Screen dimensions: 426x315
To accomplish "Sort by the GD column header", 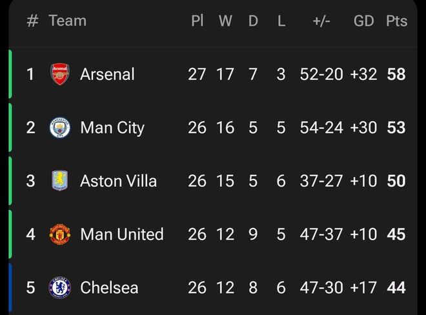I will pos(364,21).
